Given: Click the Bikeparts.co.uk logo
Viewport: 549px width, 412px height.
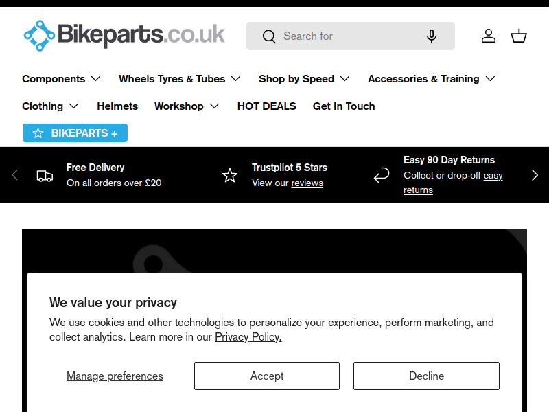Looking at the screenshot, I should coord(124,36).
